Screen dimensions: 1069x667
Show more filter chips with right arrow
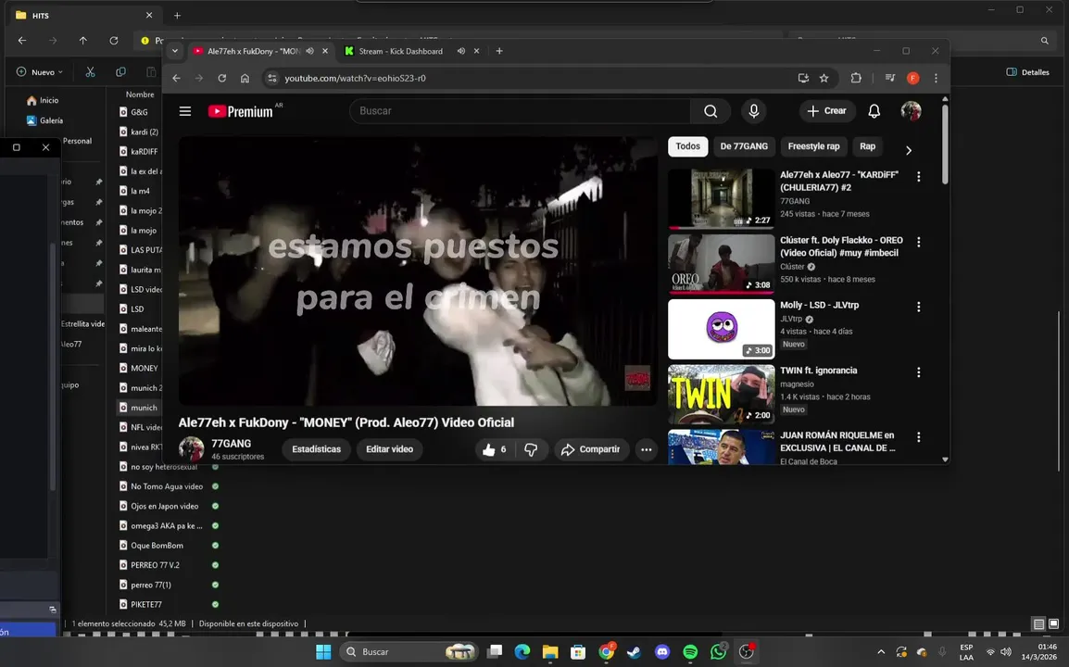point(908,150)
